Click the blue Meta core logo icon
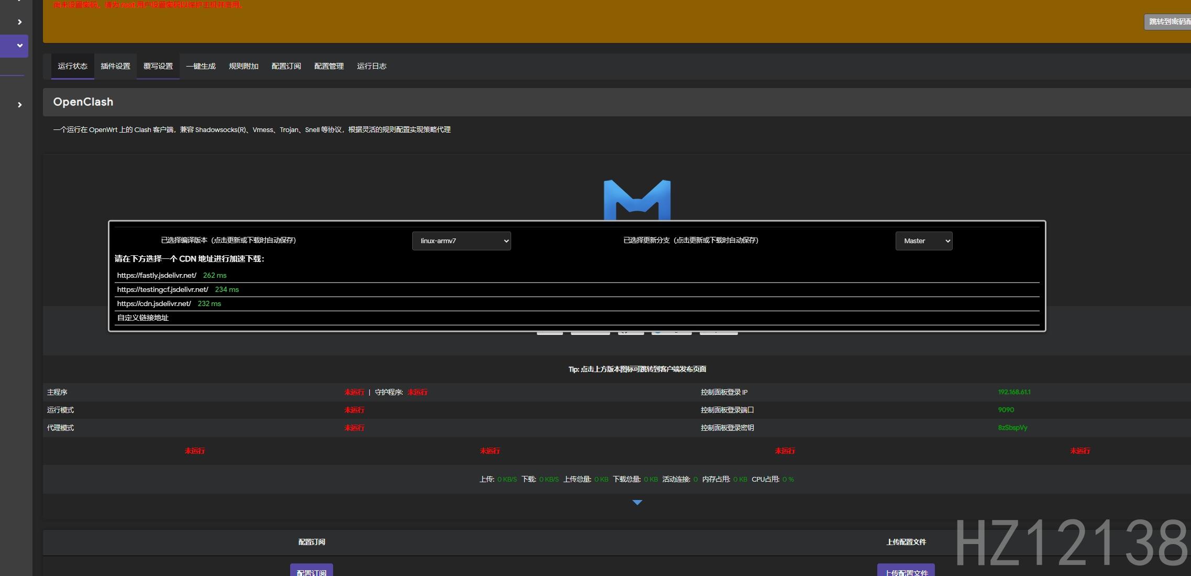Image resolution: width=1191 pixels, height=576 pixels. [x=637, y=200]
